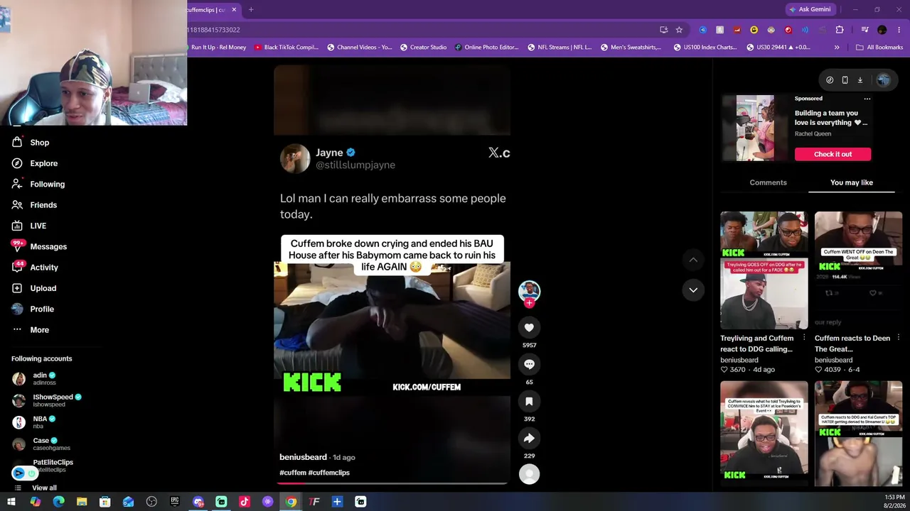Click the Upload plus icon
This screenshot has width=910, height=511.
tap(17, 288)
